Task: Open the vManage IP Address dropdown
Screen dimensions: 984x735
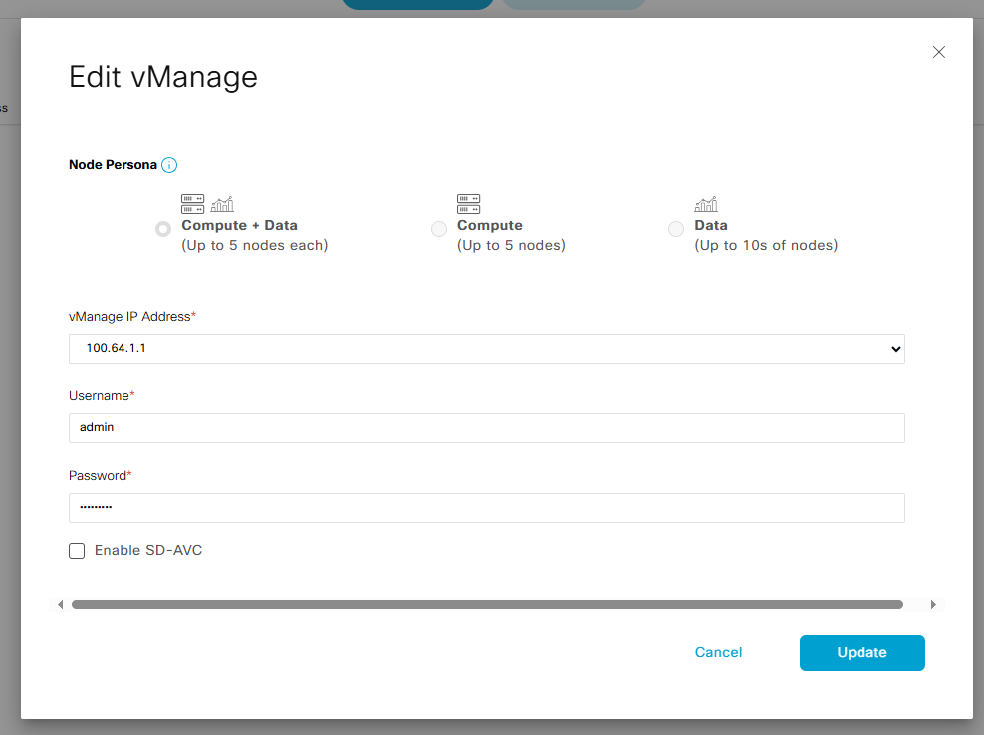Action: point(486,349)
